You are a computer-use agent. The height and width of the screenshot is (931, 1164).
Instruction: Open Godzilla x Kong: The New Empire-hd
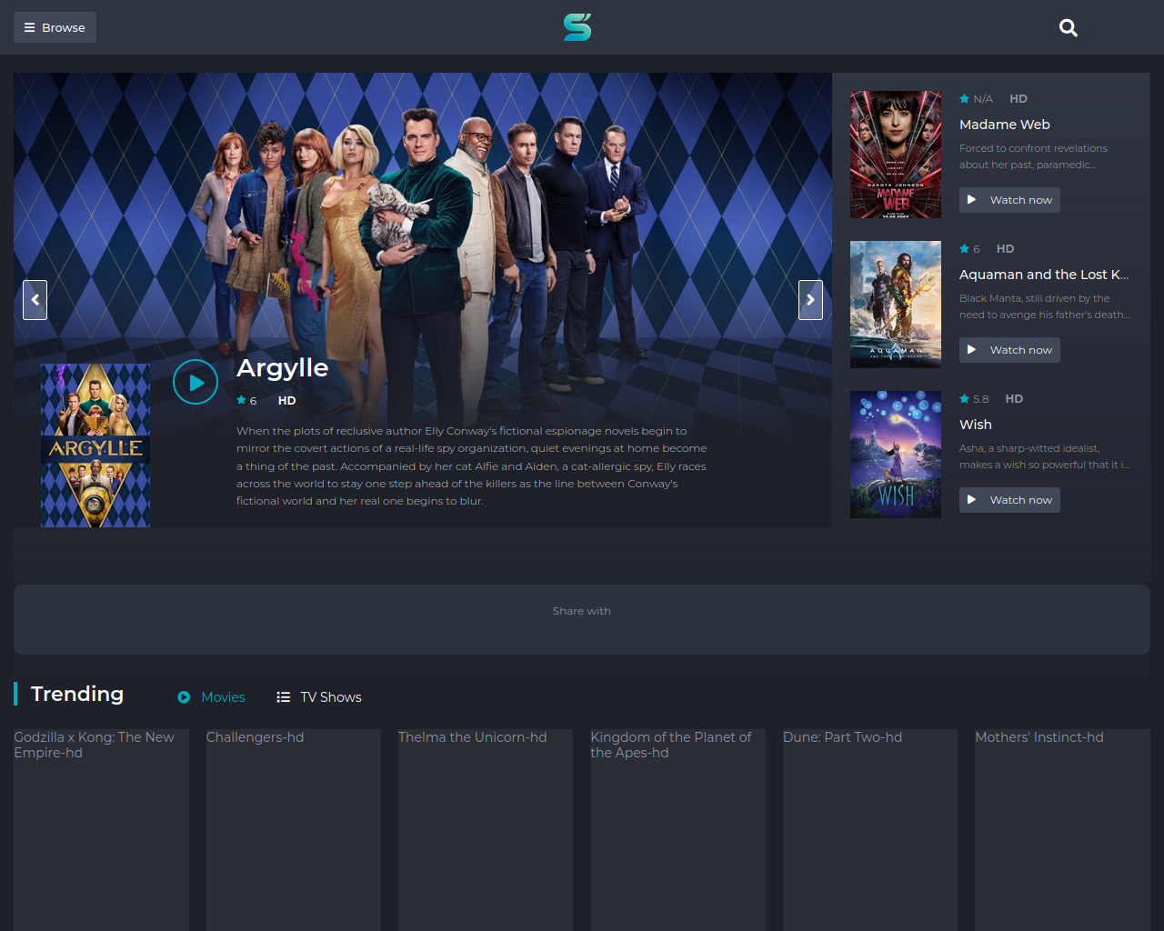point(101,829)
